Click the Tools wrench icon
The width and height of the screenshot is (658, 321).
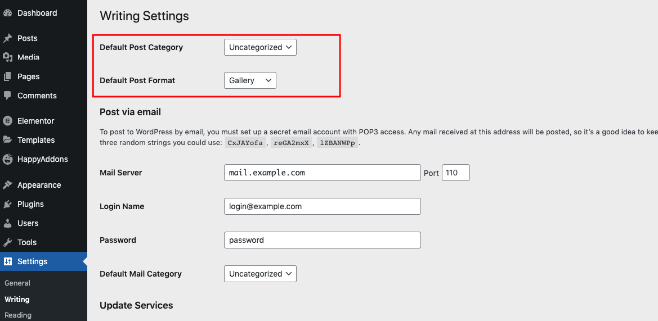[7, 242]
